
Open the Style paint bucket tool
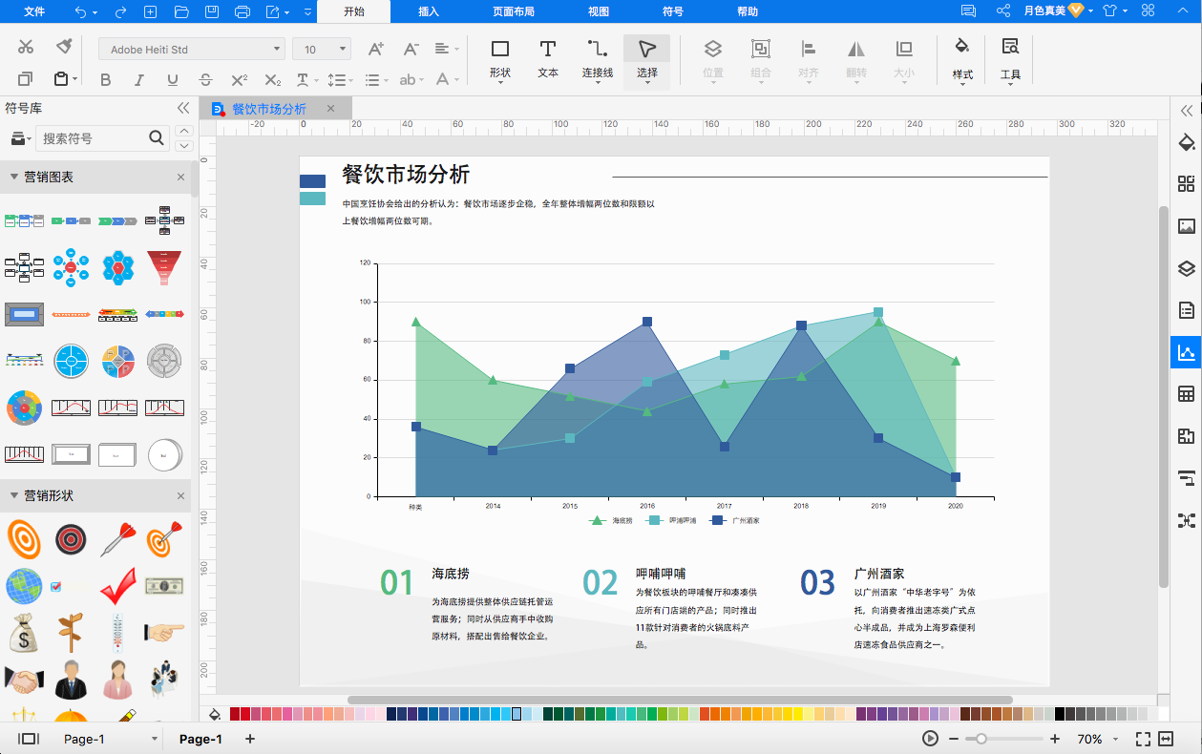click(x=962, y=58)
